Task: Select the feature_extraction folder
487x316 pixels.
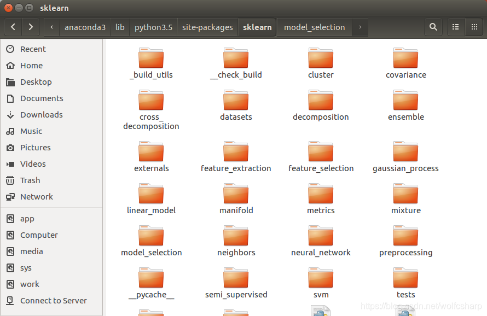Action: [236, 157]
